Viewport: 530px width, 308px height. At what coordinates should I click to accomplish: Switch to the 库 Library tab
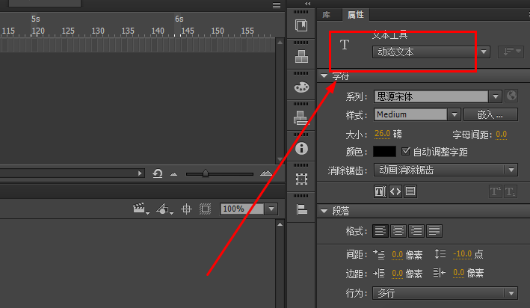(326, 15)
